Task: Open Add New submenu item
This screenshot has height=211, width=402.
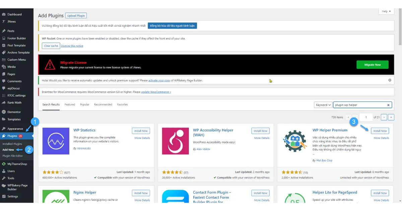Action: point(8,150)
